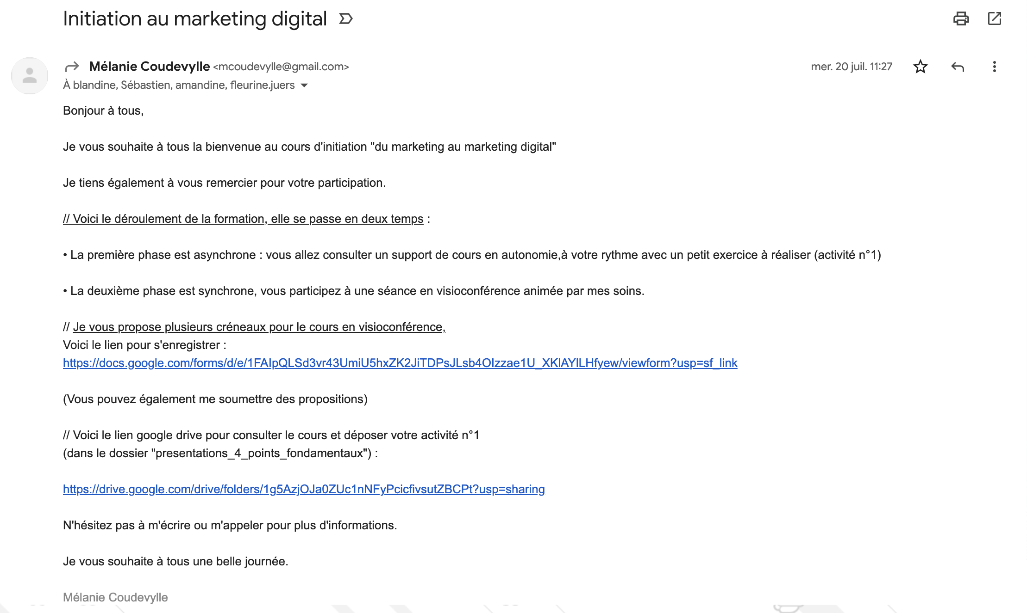Click the recipients line starting with À blandine

tap(179, 86)
